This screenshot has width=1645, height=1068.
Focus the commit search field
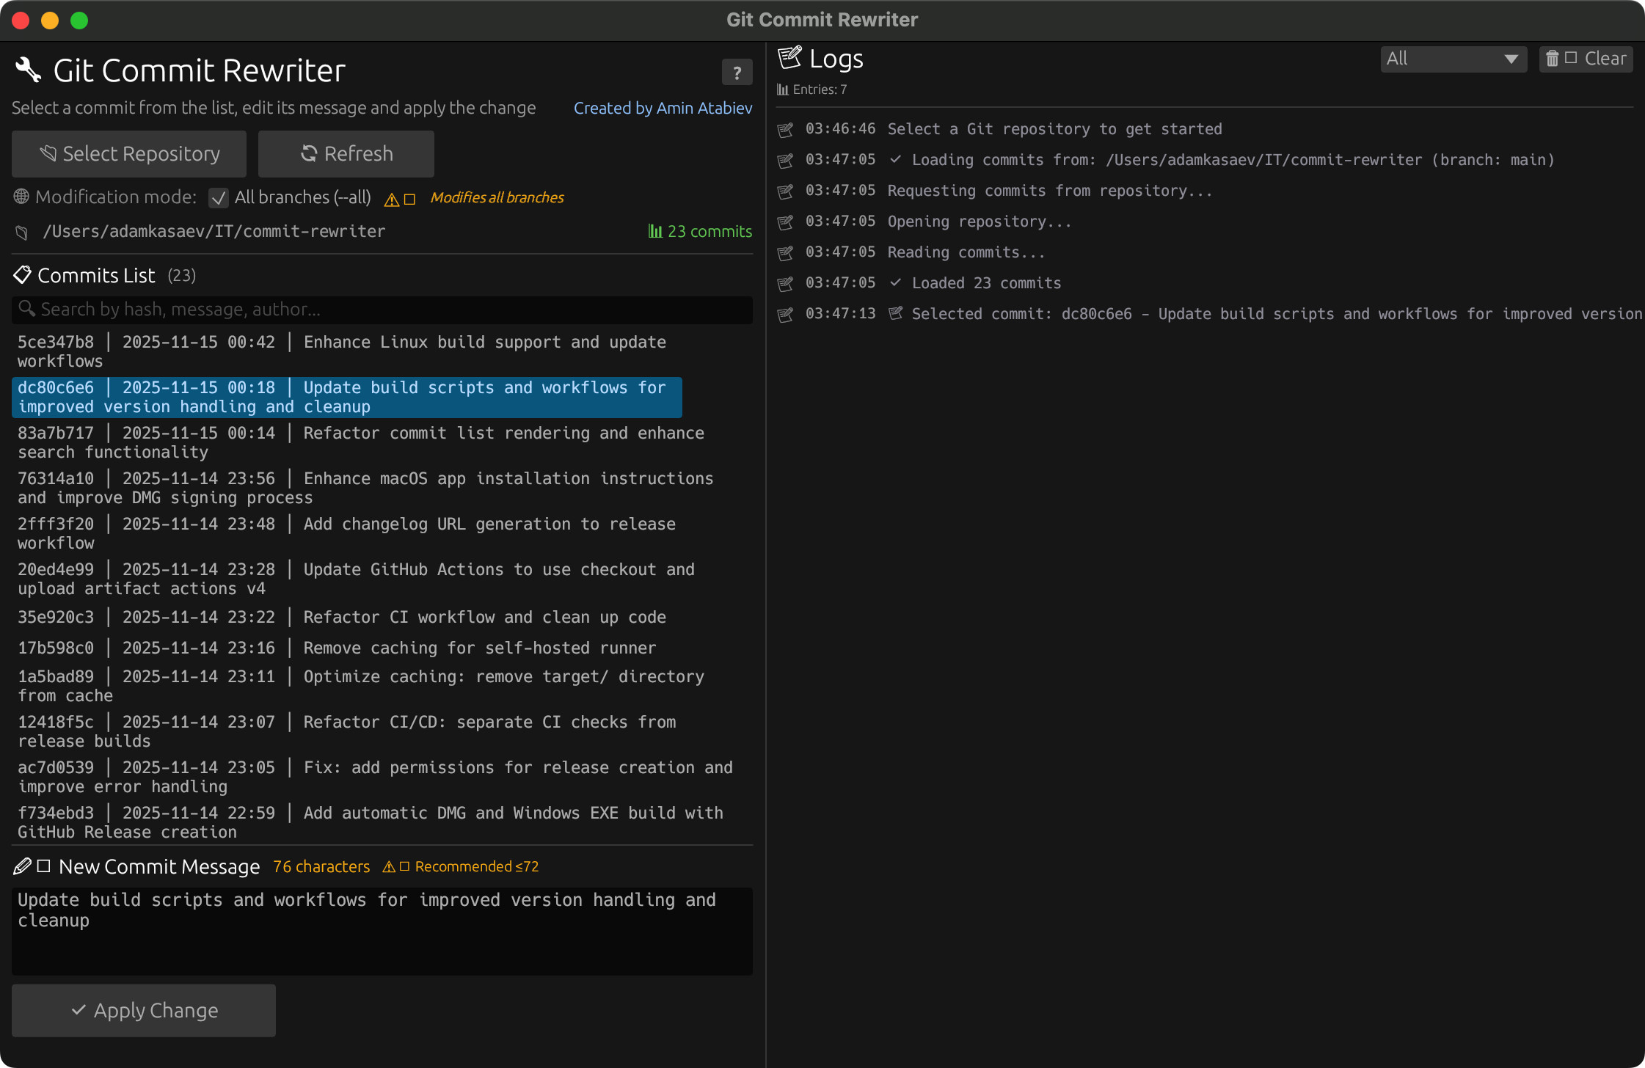tap(382, 310)
